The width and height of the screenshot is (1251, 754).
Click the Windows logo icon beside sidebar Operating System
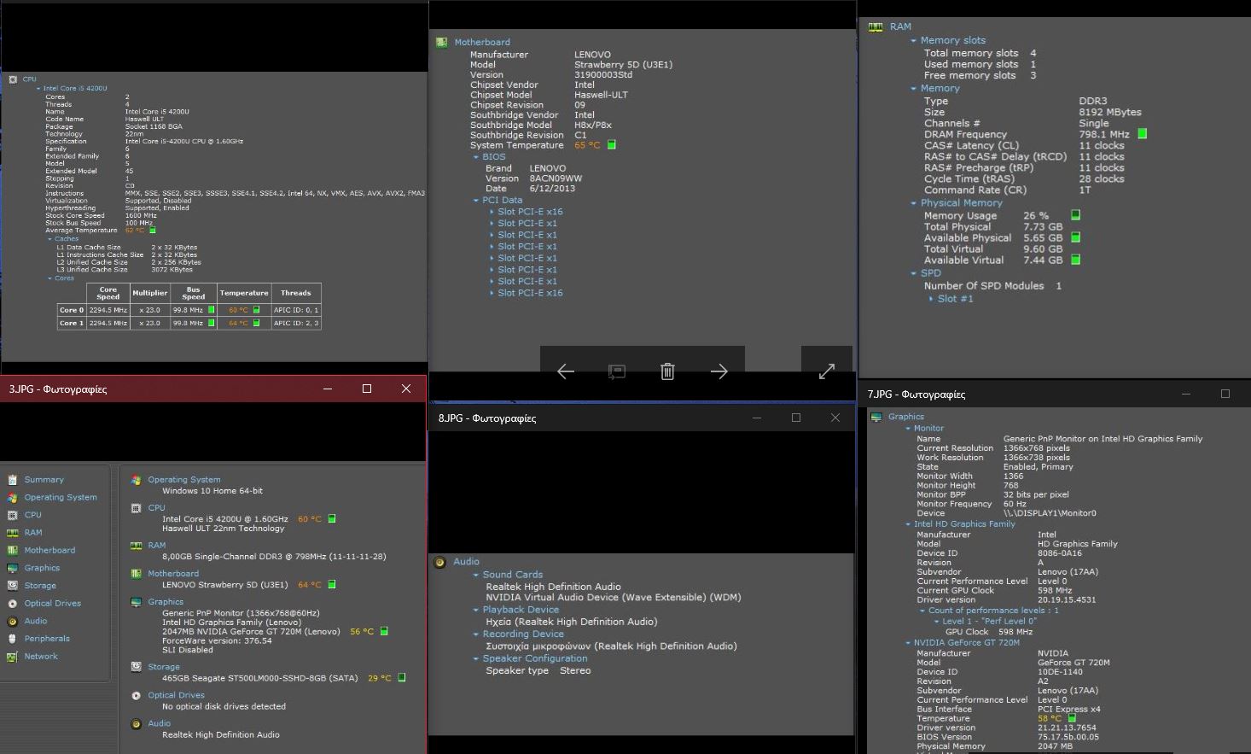point(12,498)
